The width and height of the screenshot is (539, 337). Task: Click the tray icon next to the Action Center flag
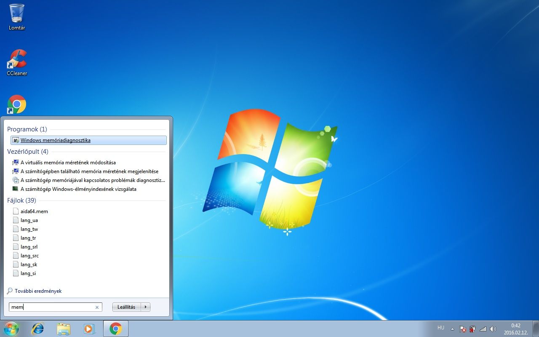point(472,329)
